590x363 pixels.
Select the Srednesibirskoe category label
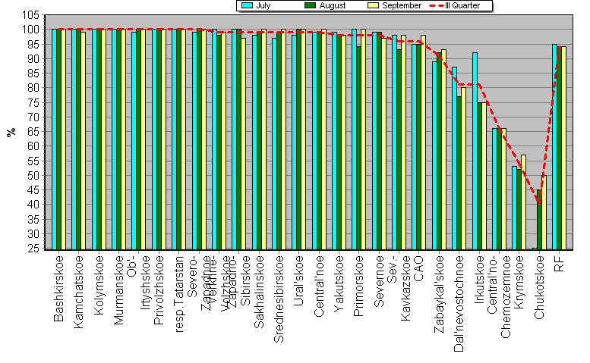[x=279, y=299]
